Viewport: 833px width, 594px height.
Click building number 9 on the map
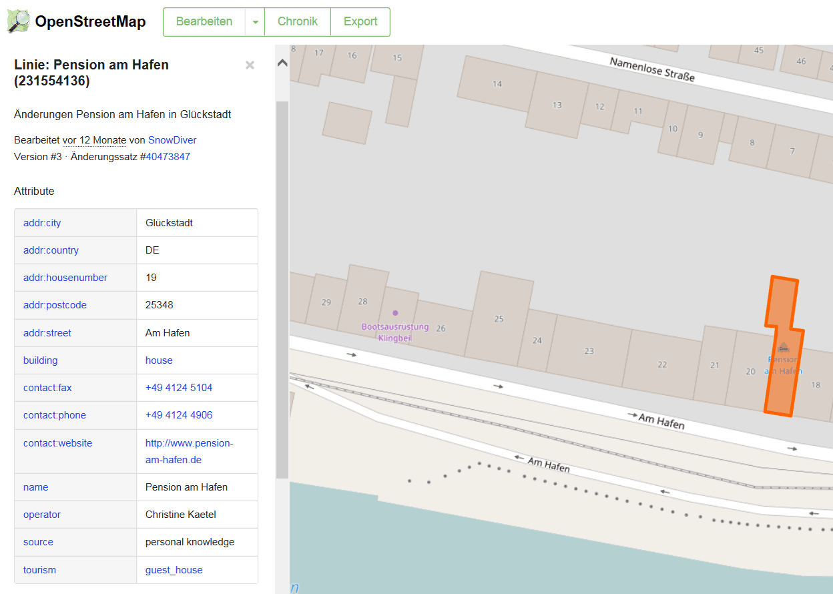tap(700, 135)
